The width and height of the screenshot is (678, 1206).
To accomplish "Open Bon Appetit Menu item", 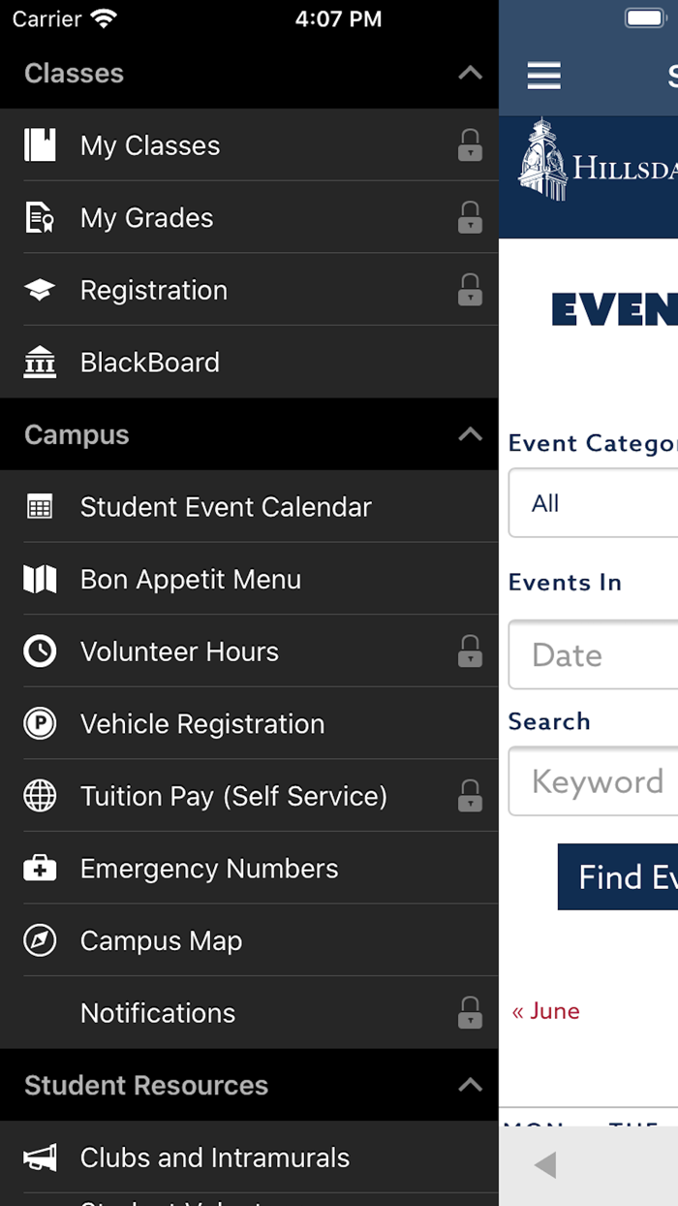I will pyautogui.click(x=191, y=580).
